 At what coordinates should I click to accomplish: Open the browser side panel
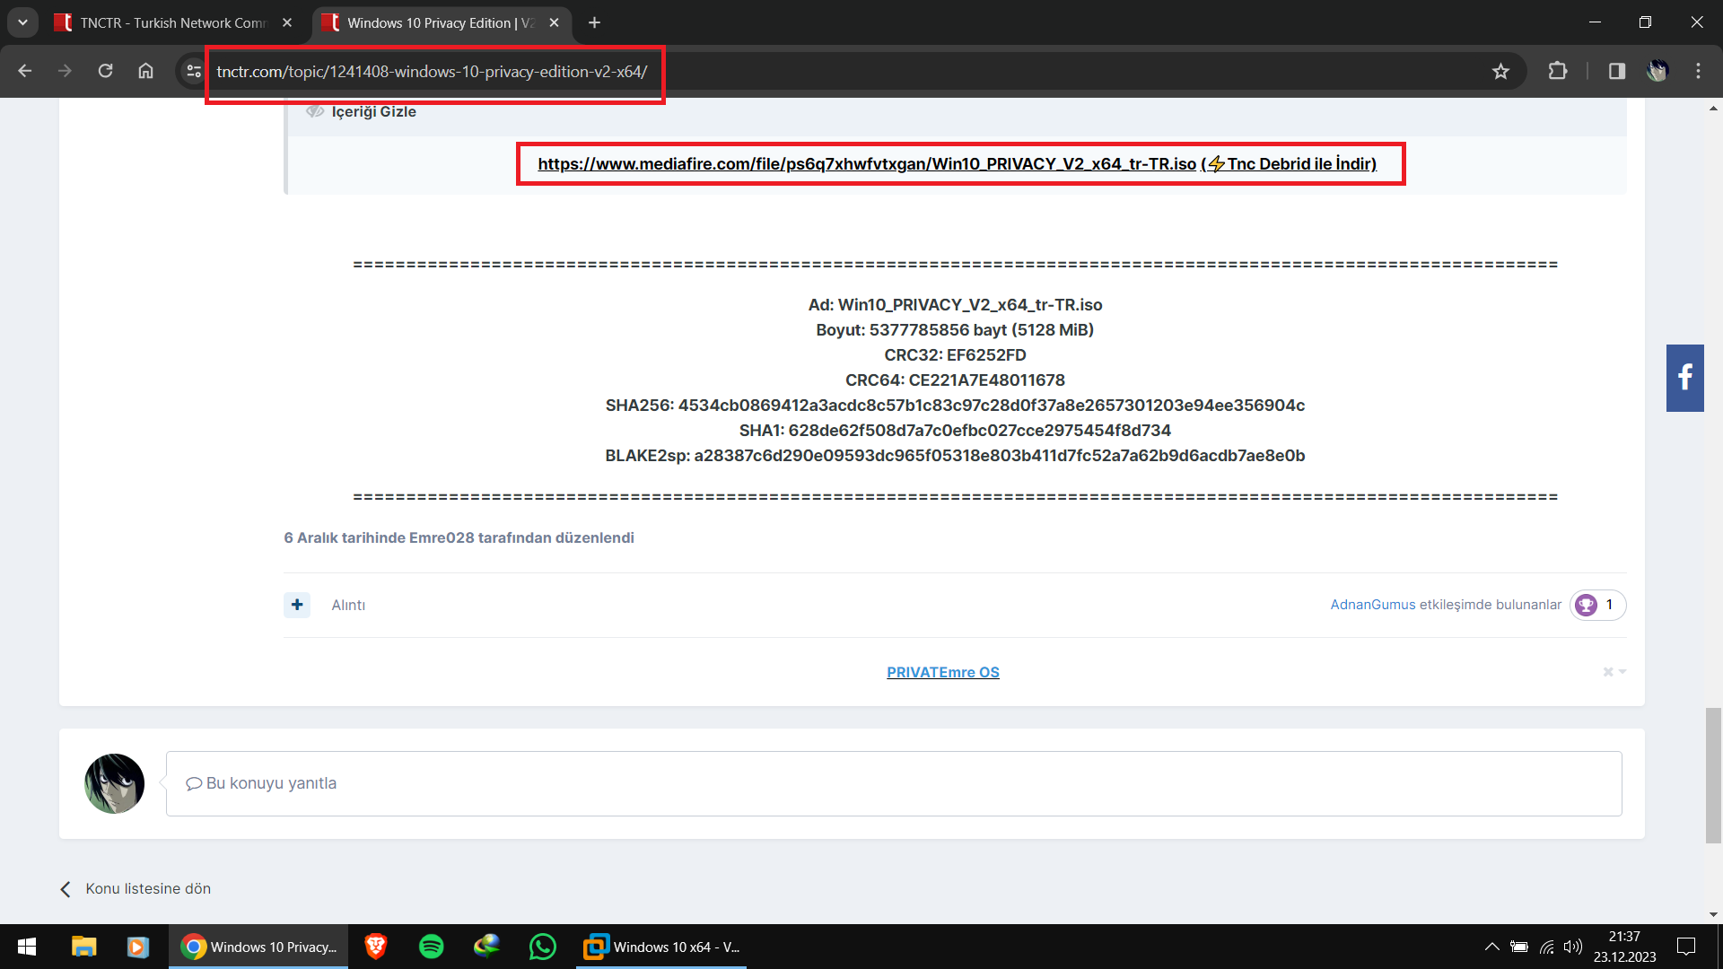(x=1616, y=71)
